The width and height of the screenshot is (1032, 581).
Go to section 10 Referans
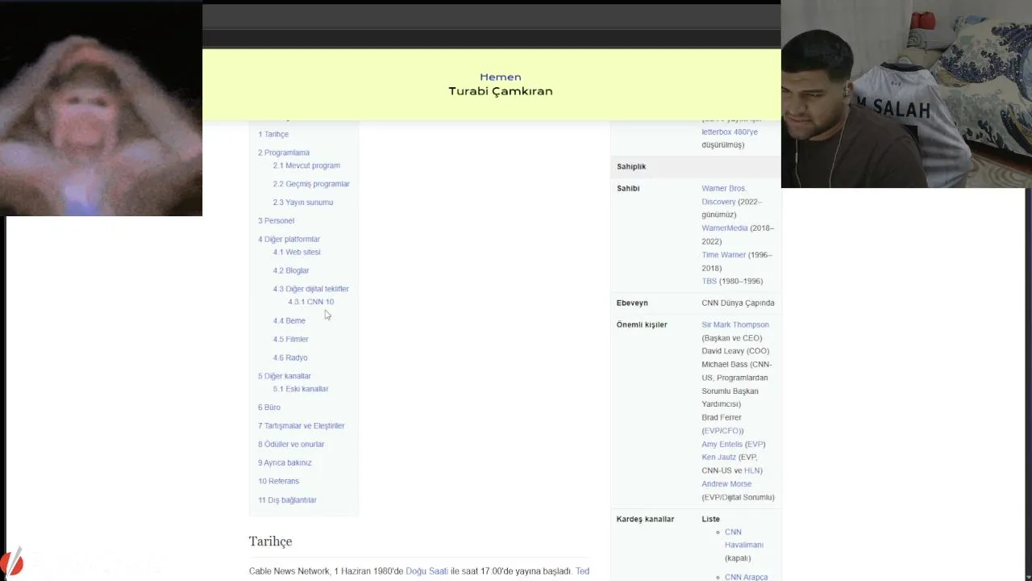point(278,481)
